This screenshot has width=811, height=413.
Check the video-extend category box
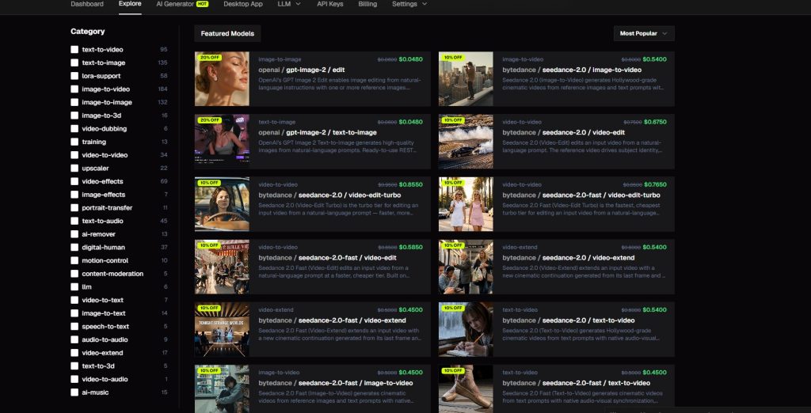[x=74, y=353]
